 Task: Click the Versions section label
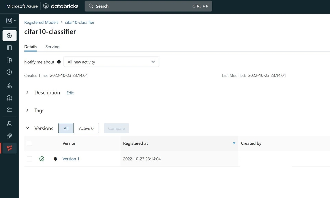pyautogui.click(x=44, y=128)
